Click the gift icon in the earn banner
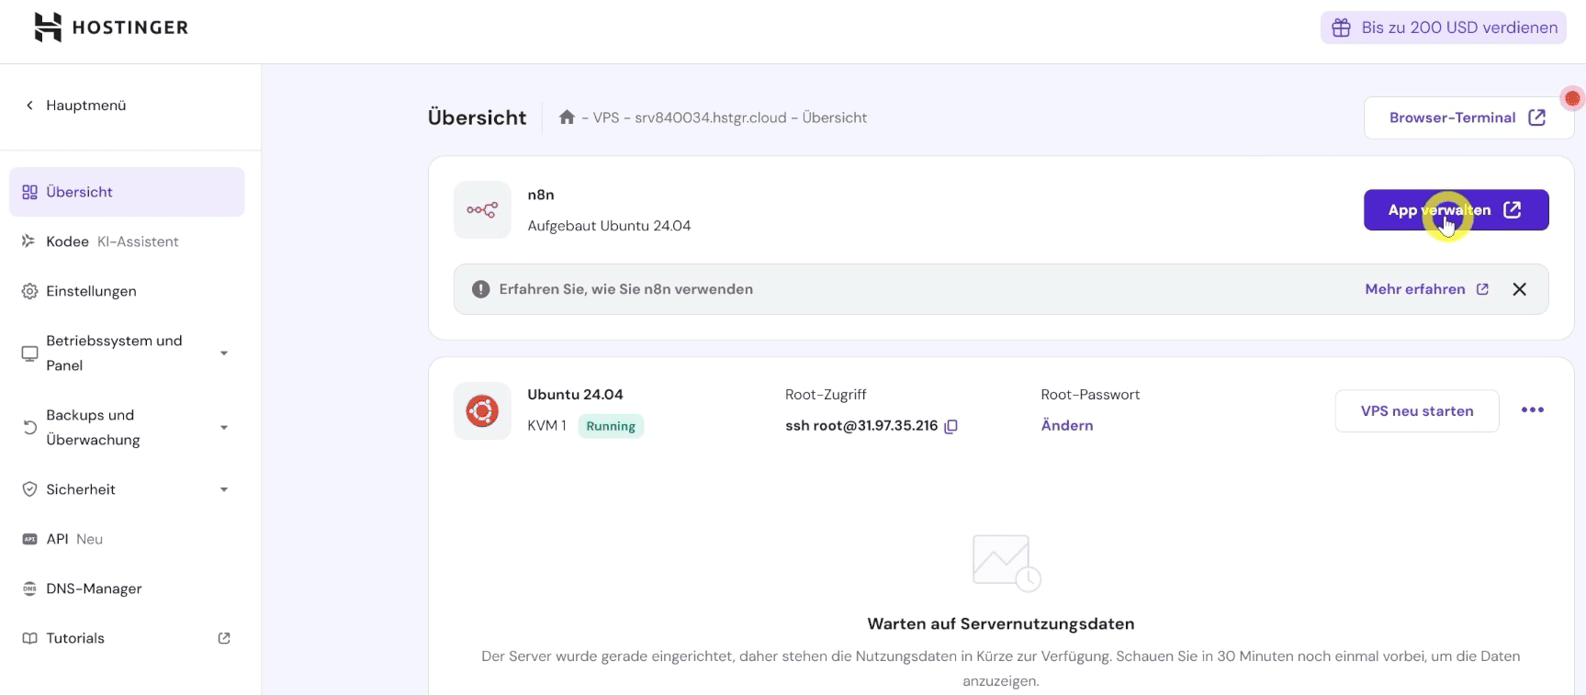This screenshot has width=1586, height=695. coord(1341,28)
